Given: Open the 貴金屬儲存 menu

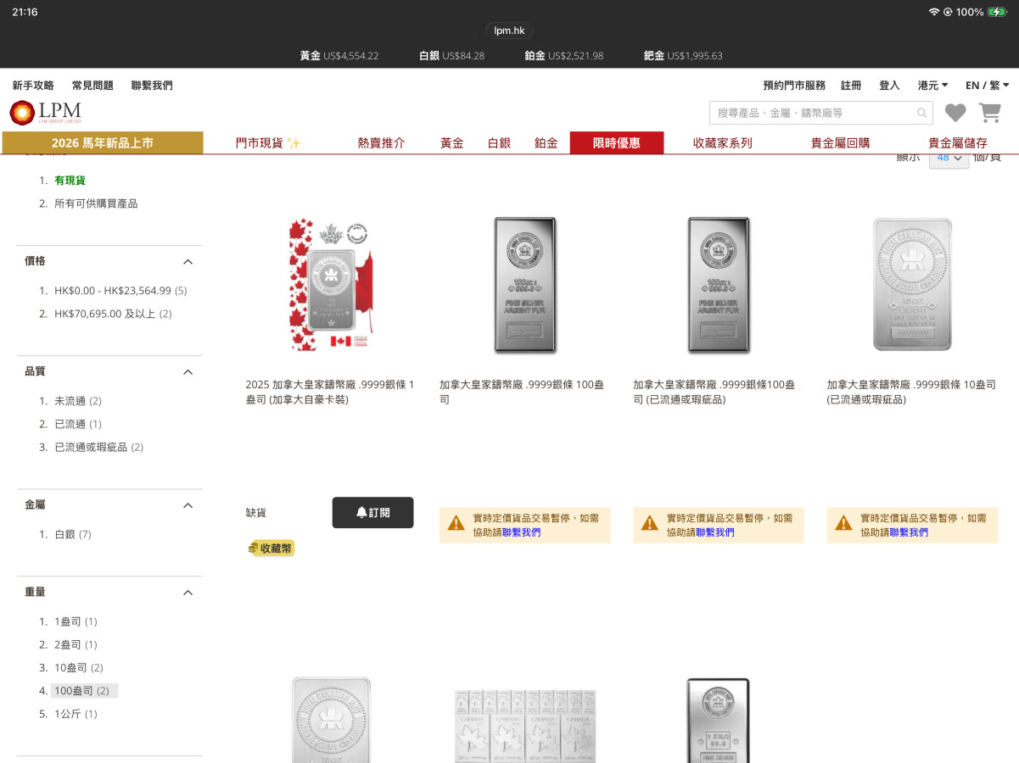Looking at the screenshot, I should pos(958,143).
